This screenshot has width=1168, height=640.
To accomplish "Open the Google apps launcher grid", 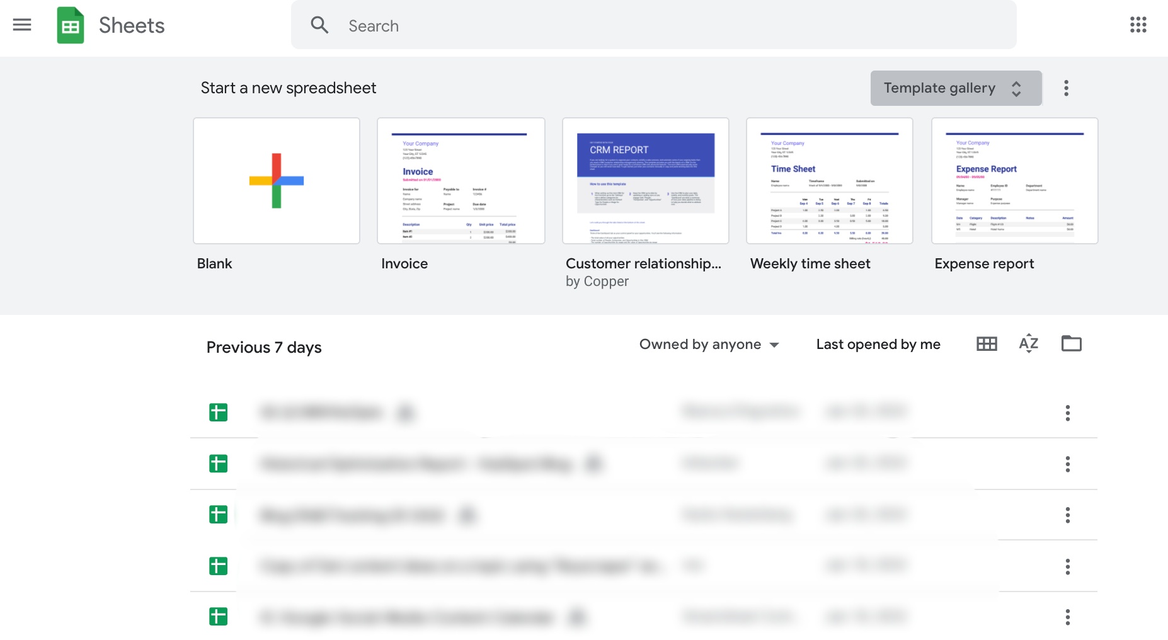I will point(1138,25).
